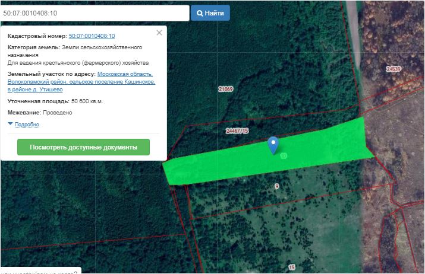
Task: Click the blue triangle arrow beside Подробно
Action: tap(10, 124)
